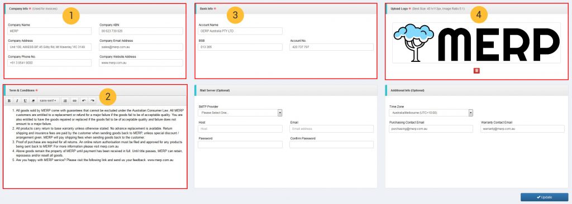
Task: Click the 'Mail Server (Optional)' heading
Action: [215, 90]
